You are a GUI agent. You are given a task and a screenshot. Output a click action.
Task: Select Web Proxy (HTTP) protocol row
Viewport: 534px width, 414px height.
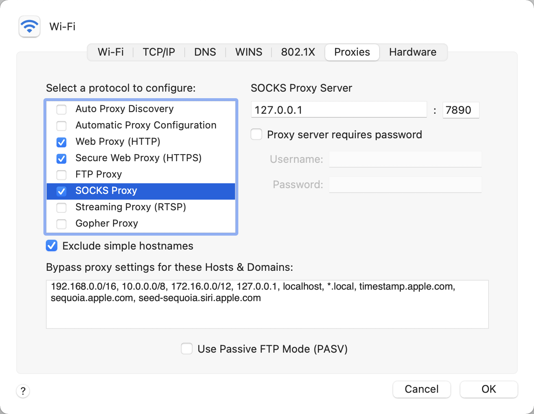[x=141, y=142]
